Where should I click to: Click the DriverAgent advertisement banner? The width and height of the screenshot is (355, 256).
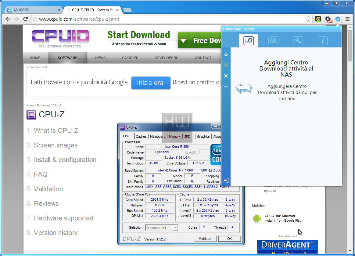[x=288, y=247]
